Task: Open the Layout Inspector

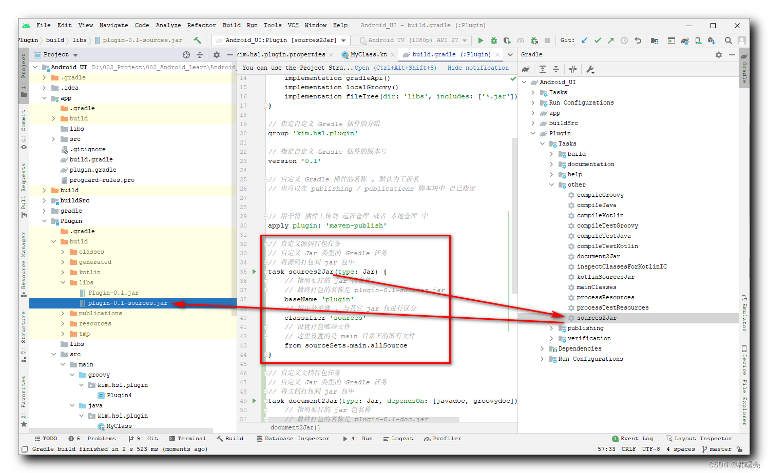Action: tap(699, 439)
